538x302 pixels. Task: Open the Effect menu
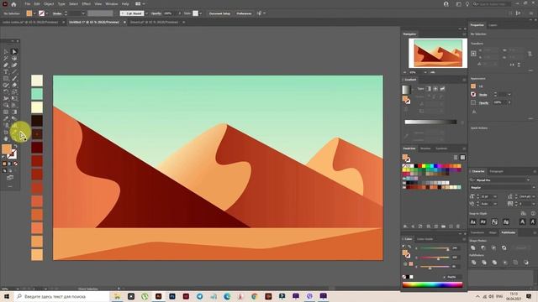click(x=86, y=3)
